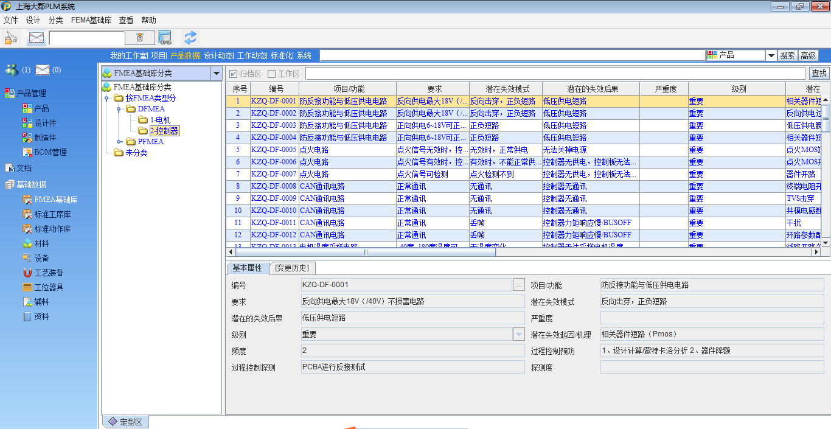Screen dimensions: 831x429
Task: Click the computer monitor toolbar icon
Action: [x=165, y=38]
